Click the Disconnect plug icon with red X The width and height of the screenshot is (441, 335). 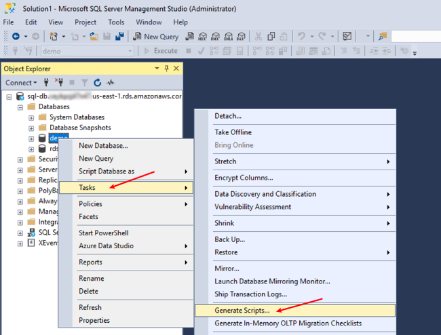pyautogui.click(x=59, y=82)
